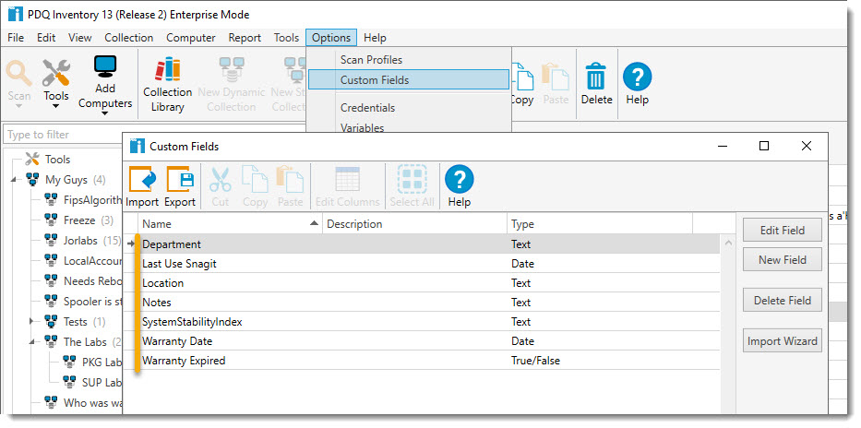Click the Type column header

pos(600,224)
